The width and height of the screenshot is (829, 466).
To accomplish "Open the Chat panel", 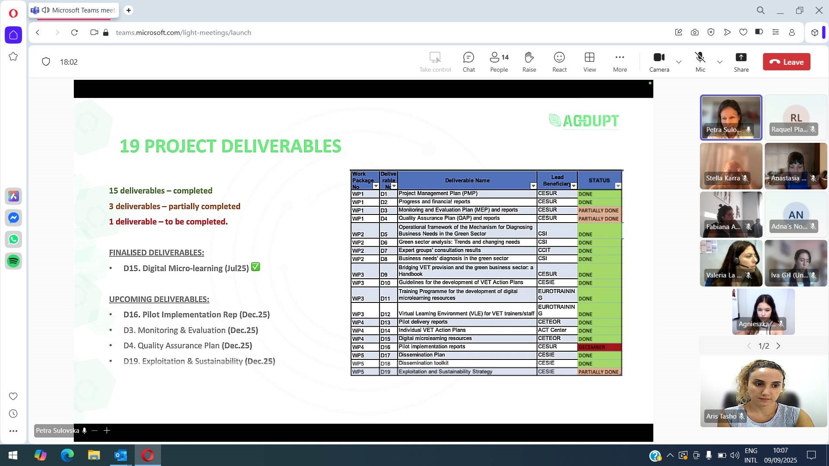I will 468,62.
